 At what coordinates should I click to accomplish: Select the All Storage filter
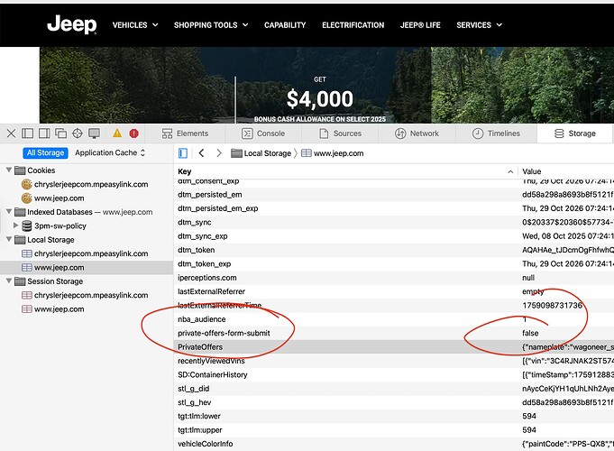click(45, 153)
